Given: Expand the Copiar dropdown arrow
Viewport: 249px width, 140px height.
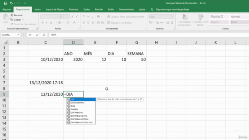Looking at the screenshot, I should 23,20.
